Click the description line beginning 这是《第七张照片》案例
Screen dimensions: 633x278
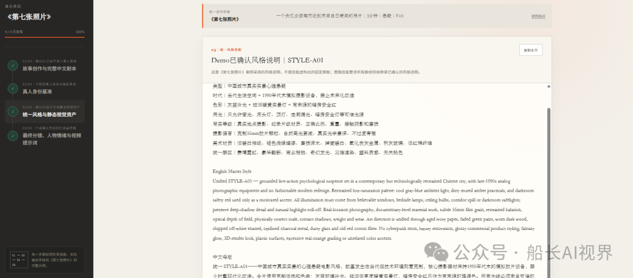click(x=316, y=72)
